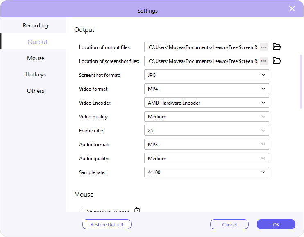Click the browse ellipsis for output files
The height and width of the screenshot is (237, 304).
point(264,47)
